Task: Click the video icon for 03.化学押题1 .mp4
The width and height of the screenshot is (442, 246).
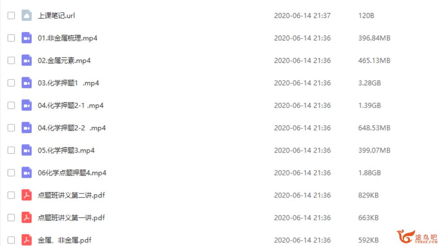Action: coord(26,83)
